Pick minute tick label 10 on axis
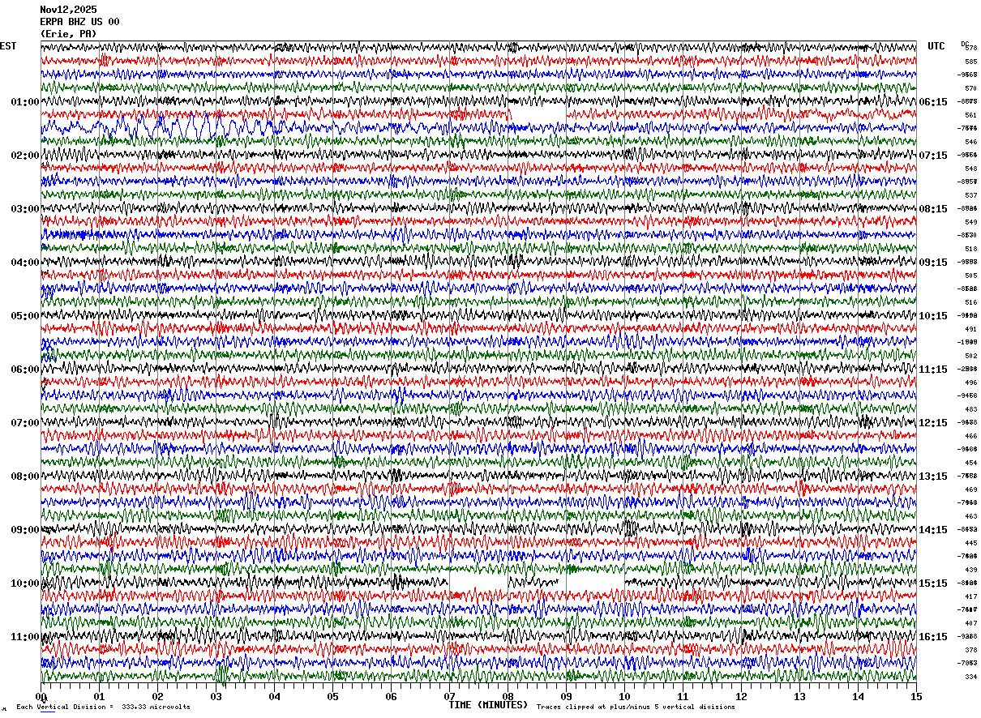This screenshot has height=718, width=981. click(625, 696)
